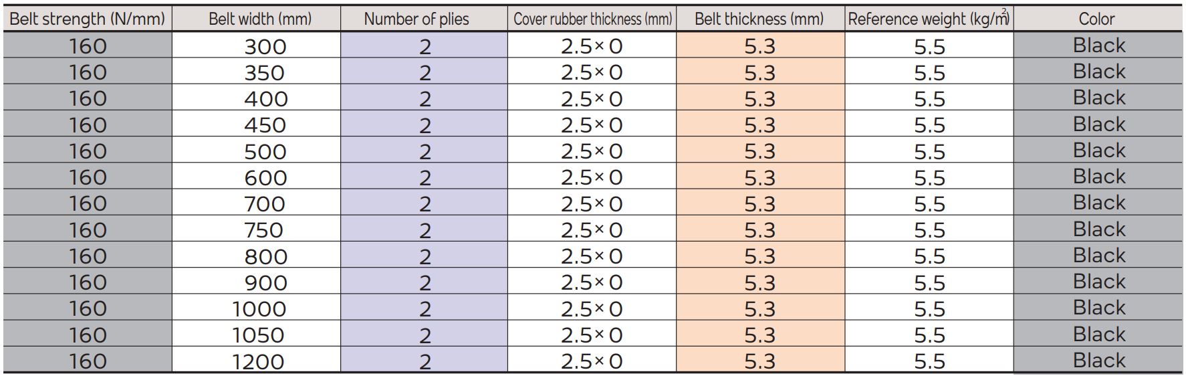Click the Color column header

(1098, 19)
